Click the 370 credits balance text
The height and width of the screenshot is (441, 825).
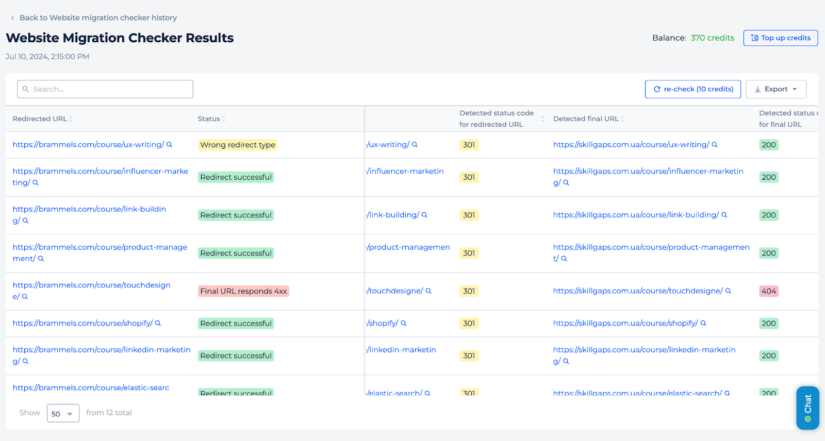[713, 38]
